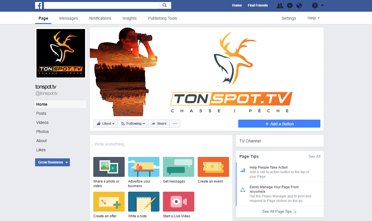The width and height of the screenshot is (372, 221).
Task: Open the friend requests icon
Action: [280, 5]
